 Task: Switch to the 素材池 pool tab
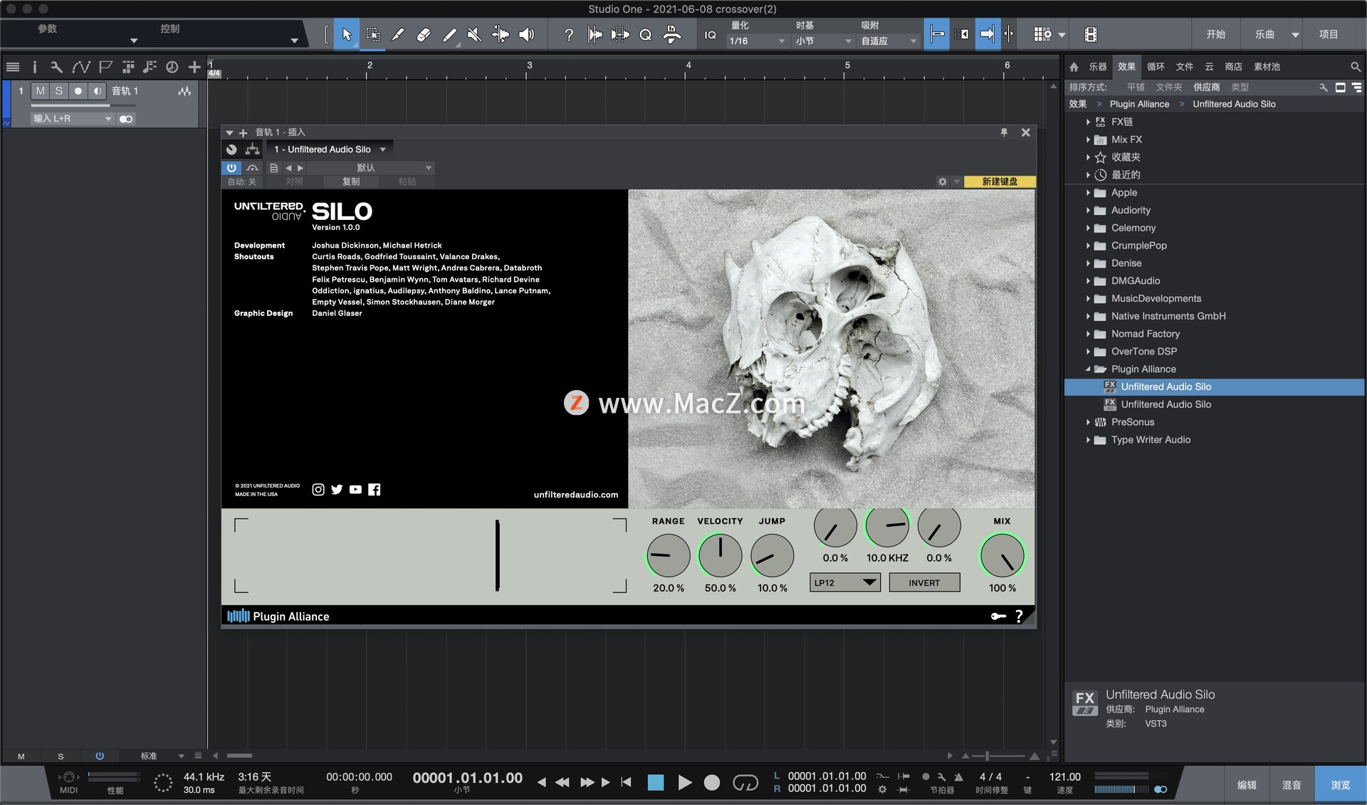tap(1267, 66)
